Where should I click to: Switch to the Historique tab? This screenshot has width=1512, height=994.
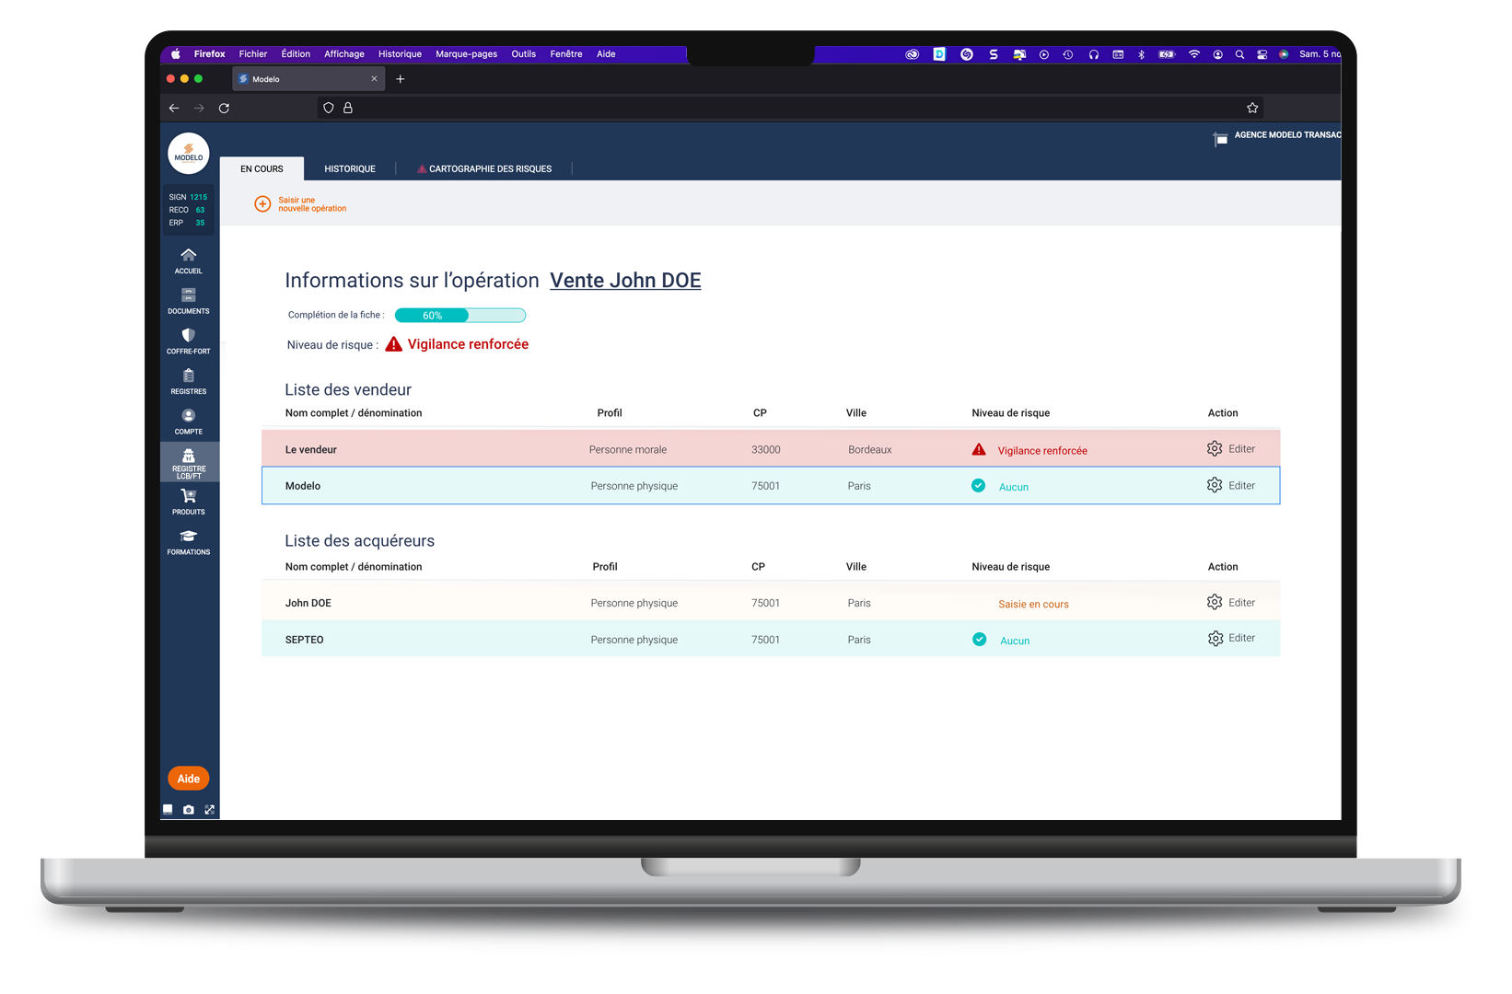point(350,169)
